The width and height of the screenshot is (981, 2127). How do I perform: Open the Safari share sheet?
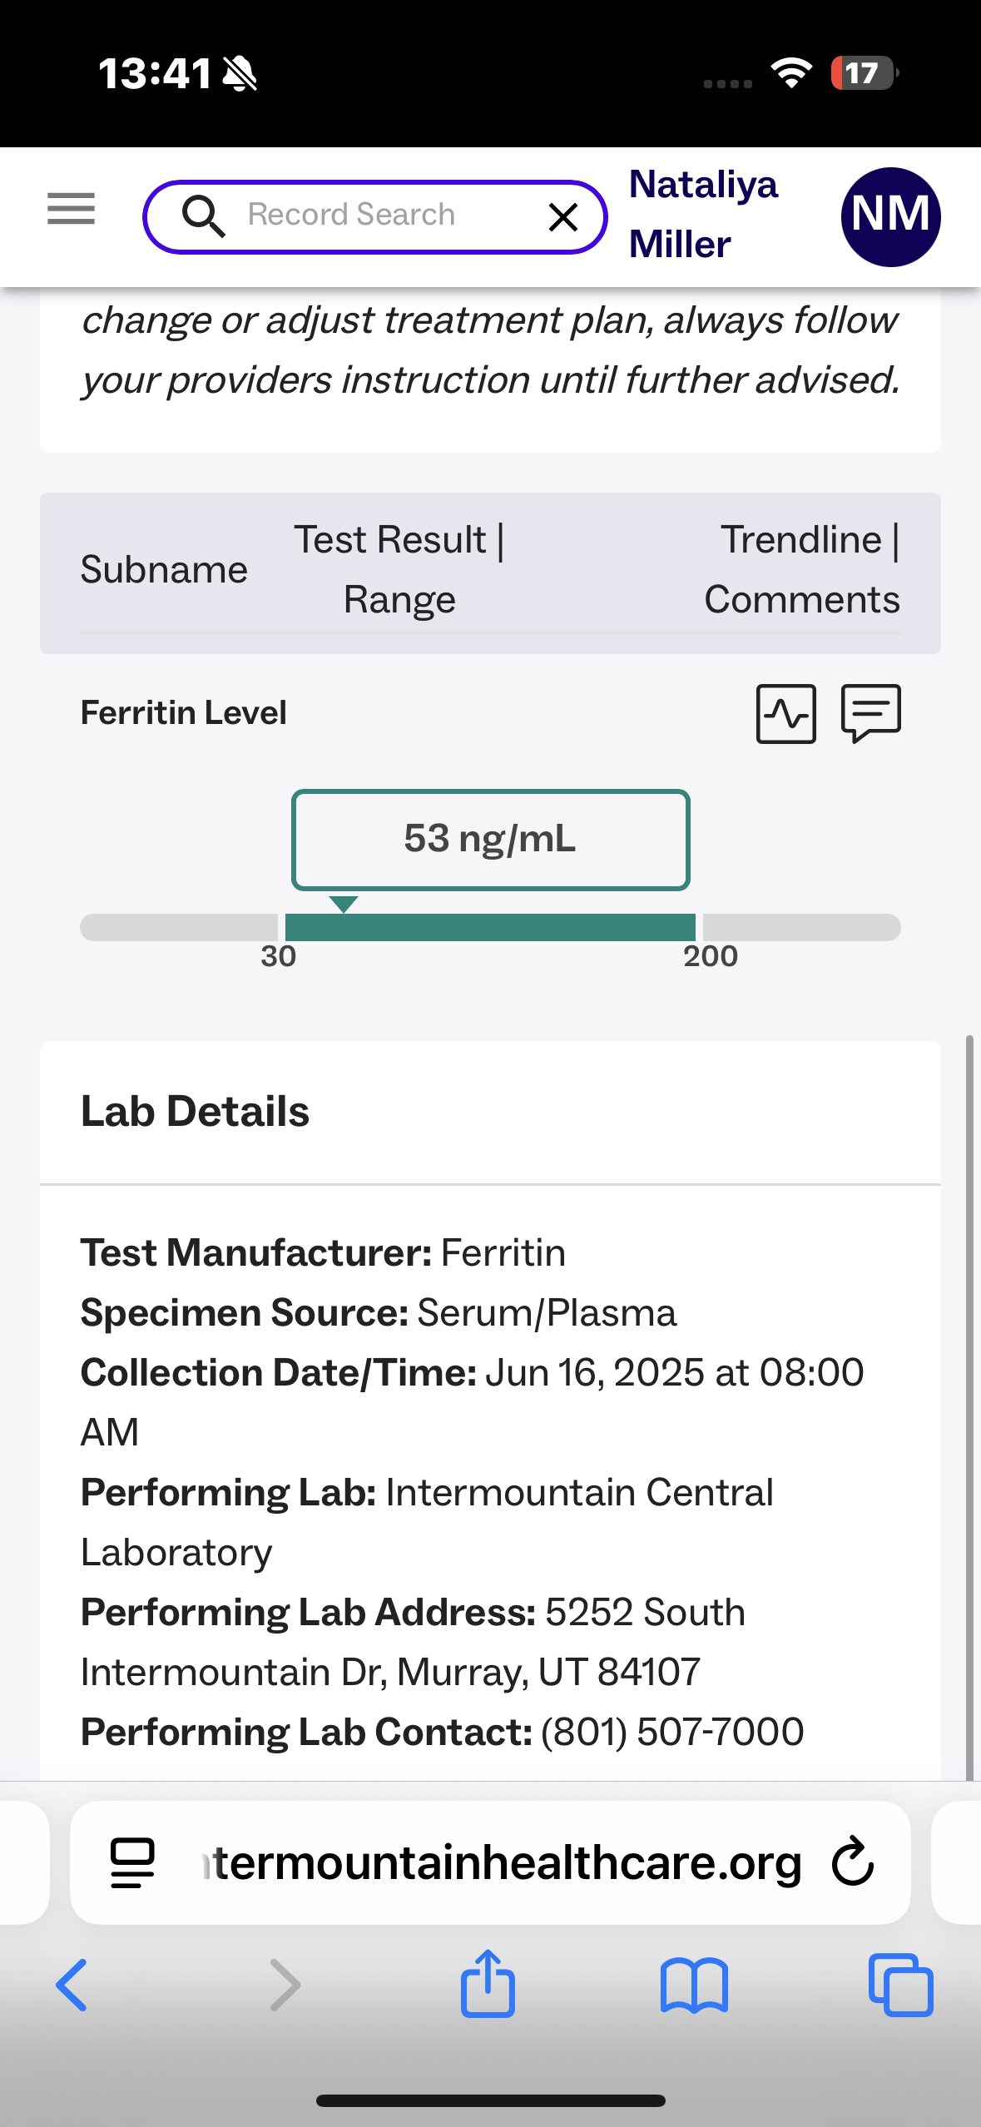488,1984
